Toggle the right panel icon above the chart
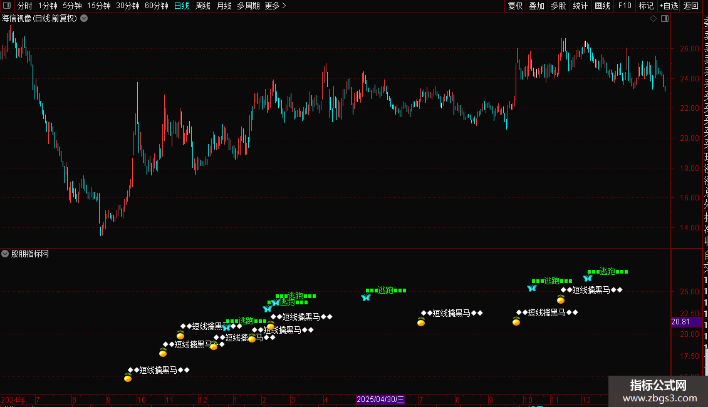 tap(665, 19)
